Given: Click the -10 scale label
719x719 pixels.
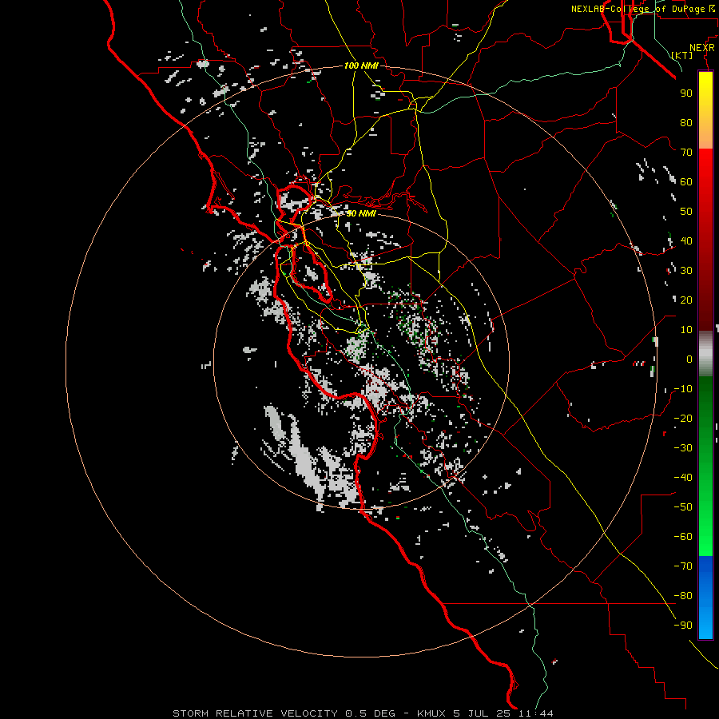Looking at the screenshot, I should (683, 389).
